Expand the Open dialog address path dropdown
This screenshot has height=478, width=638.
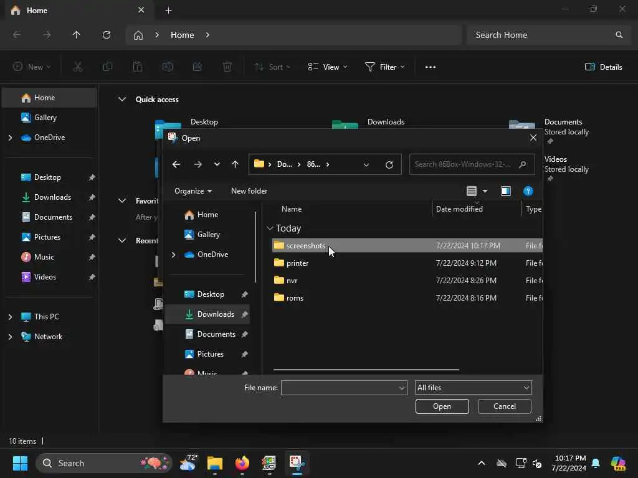click(366, 164)
